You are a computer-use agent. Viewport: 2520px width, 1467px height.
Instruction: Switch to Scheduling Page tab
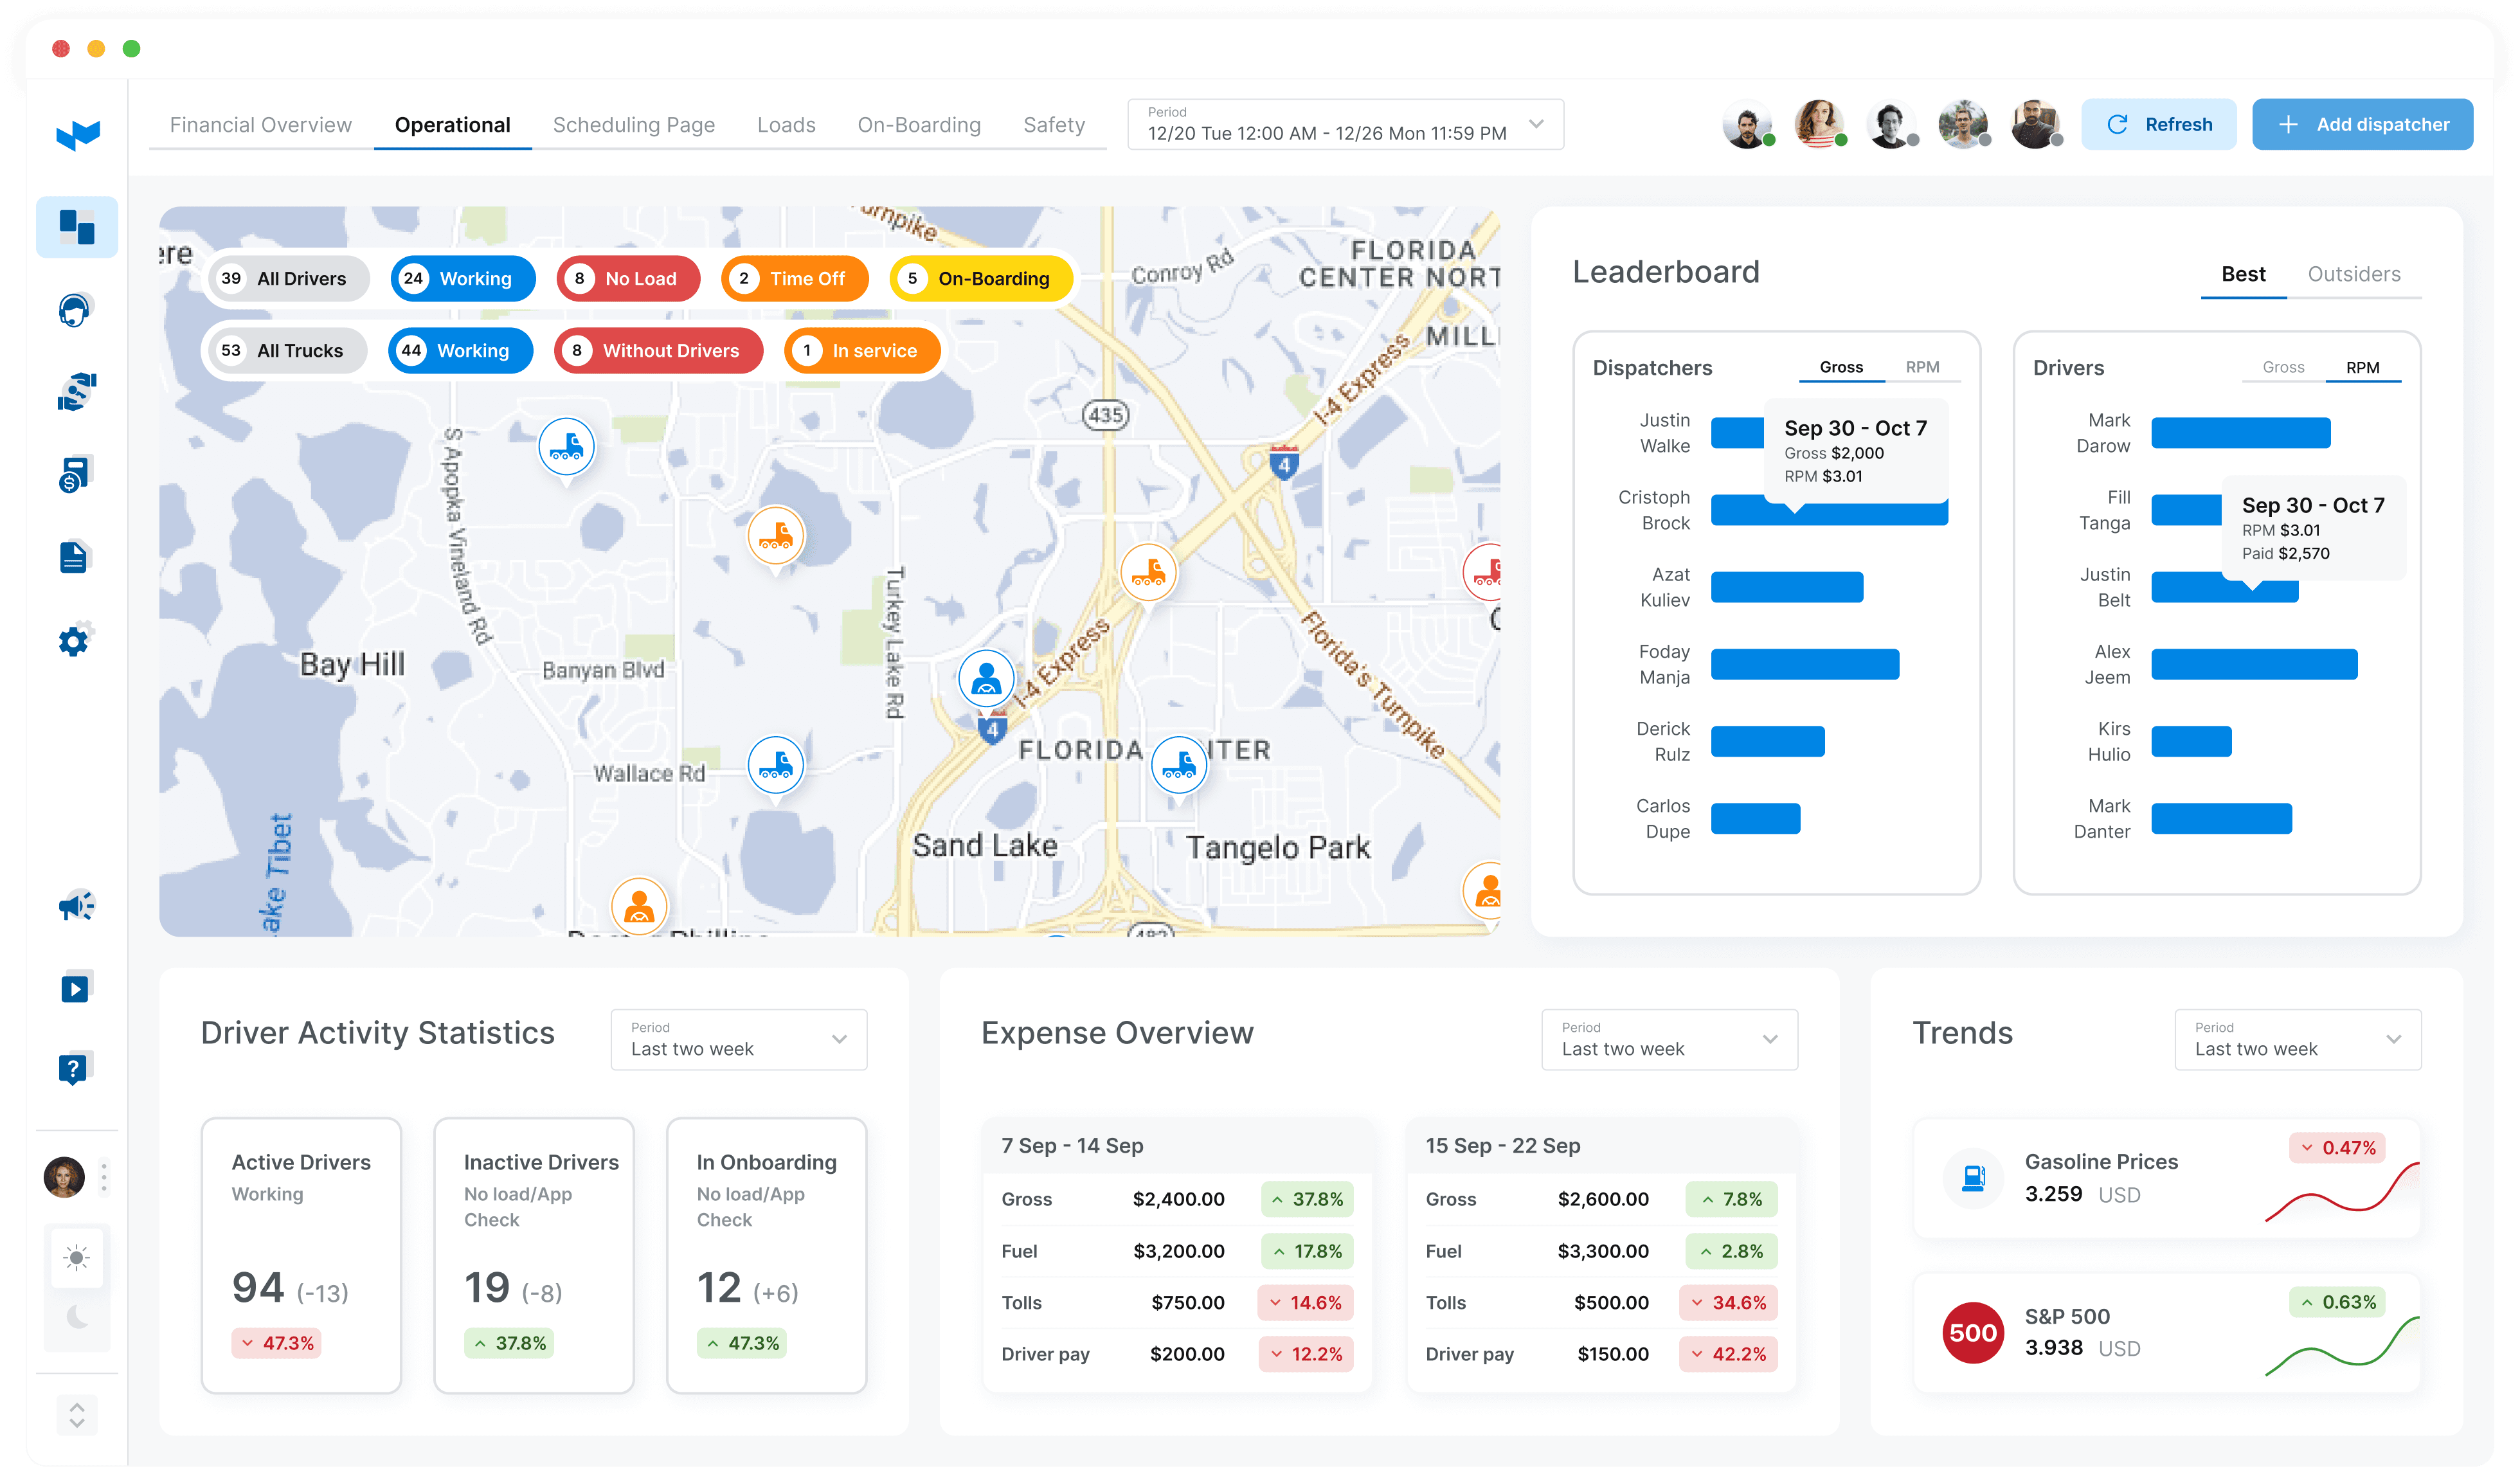pos(634,125)
